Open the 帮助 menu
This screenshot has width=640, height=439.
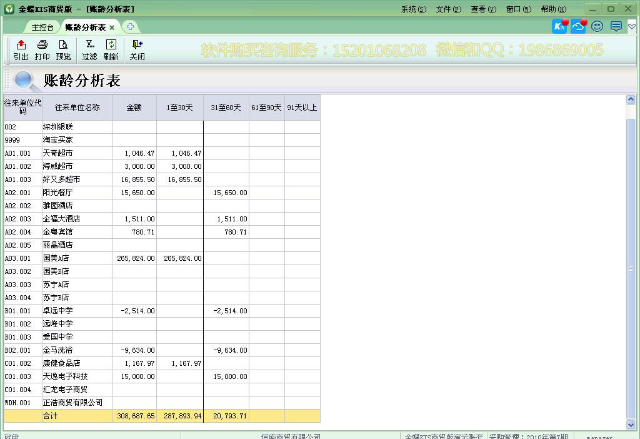click(x=553, y=9)
